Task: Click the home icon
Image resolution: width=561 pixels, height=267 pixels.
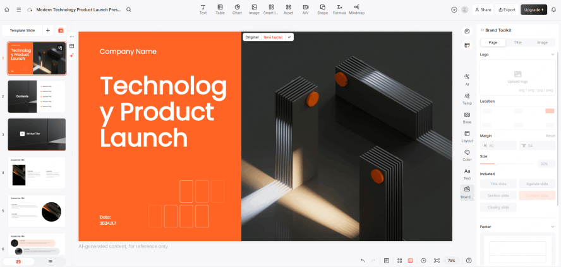Action: coord(8,9)
